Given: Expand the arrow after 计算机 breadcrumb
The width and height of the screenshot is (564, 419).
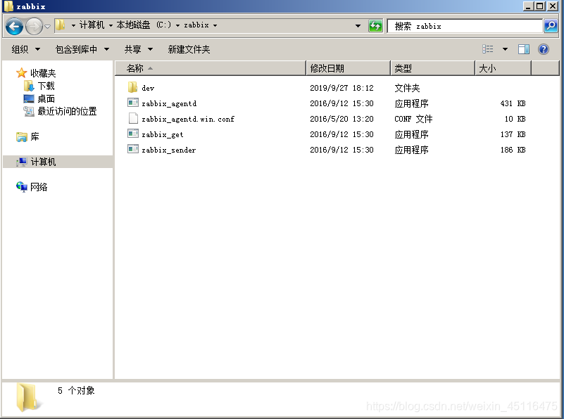Looking at the screenshot, I should click(x=111, y=25).
